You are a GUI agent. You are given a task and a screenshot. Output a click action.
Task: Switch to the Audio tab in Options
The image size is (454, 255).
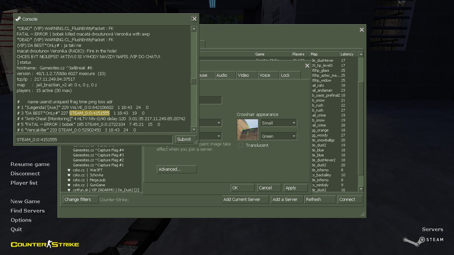tap(225, 75)
